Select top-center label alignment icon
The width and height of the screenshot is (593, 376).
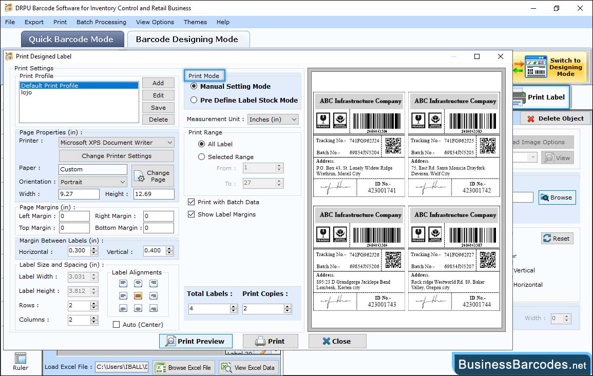(x=138, y=283)
